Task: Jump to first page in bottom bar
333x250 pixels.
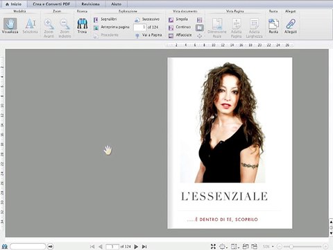Action: click(92, 247)
